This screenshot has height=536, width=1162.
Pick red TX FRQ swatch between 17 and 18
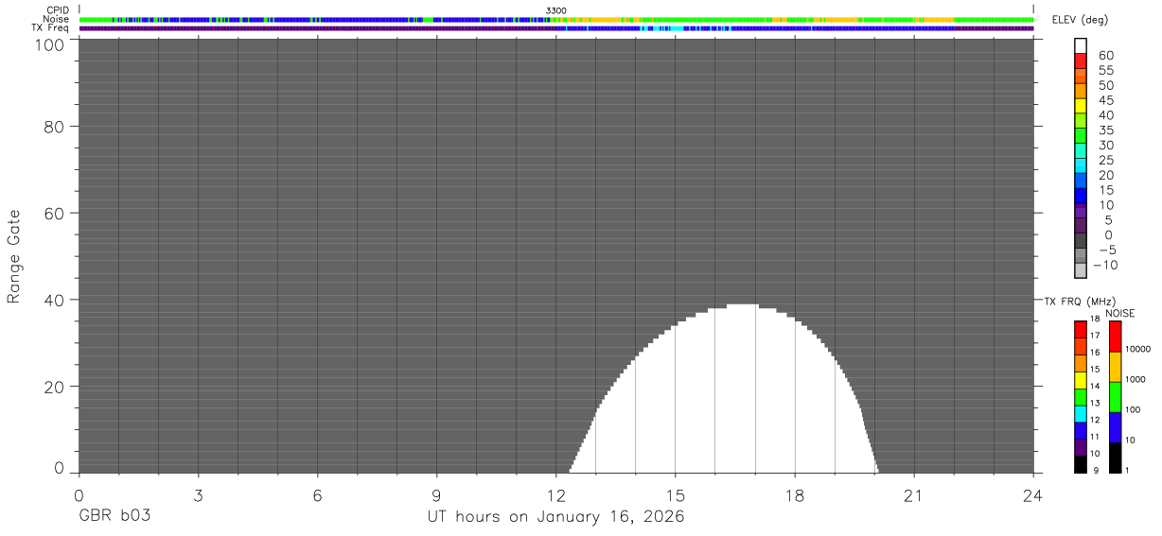[1081, 328]
